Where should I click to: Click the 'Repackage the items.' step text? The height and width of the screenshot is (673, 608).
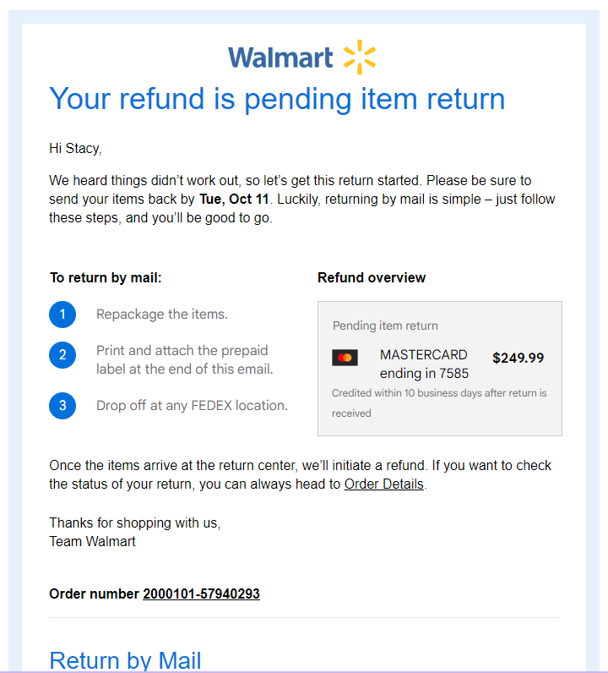(162, 315)
